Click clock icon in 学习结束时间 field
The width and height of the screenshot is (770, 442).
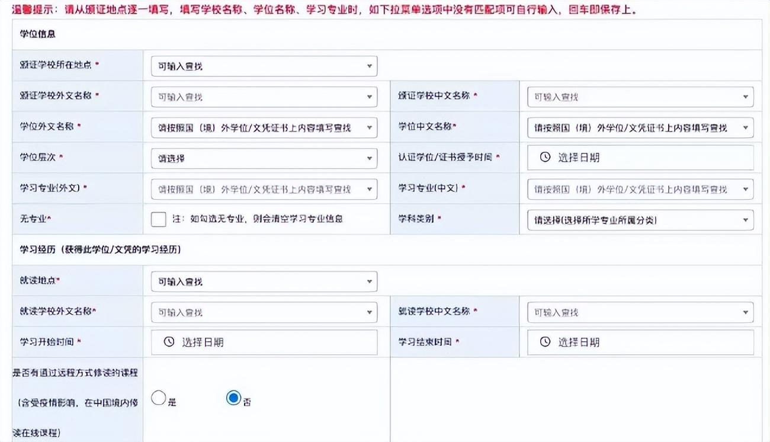click(545, 342)
